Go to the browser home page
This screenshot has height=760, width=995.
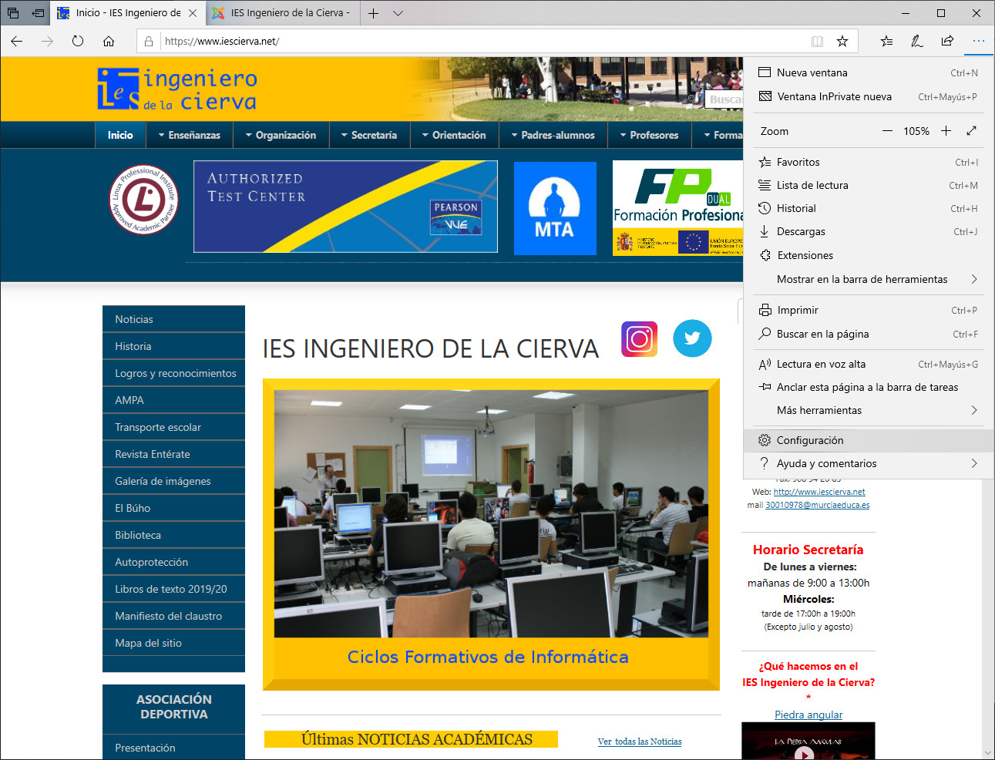[x=109, y=41]
